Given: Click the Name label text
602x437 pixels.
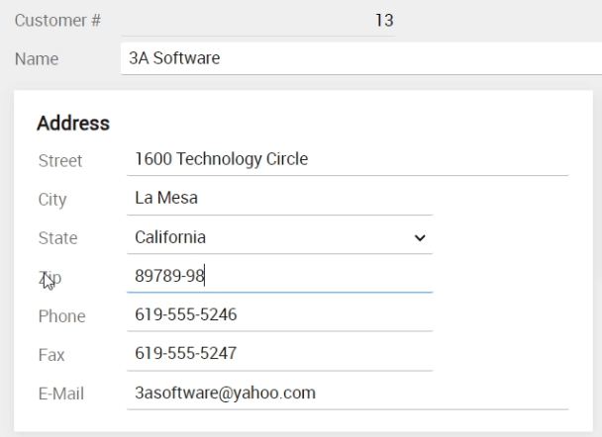Looking at the screenshot, I should [36, 59].
